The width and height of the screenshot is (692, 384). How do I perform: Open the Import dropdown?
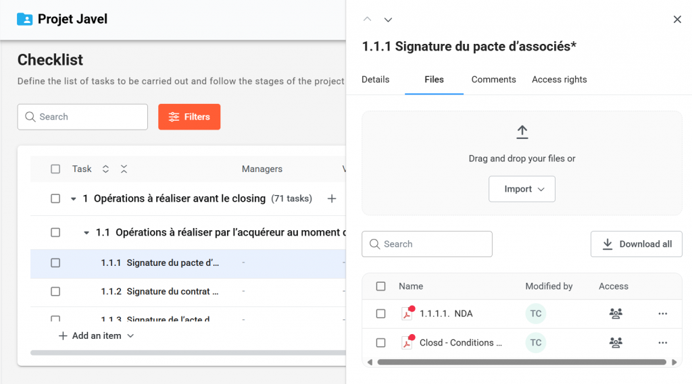[x=522, y=189]
